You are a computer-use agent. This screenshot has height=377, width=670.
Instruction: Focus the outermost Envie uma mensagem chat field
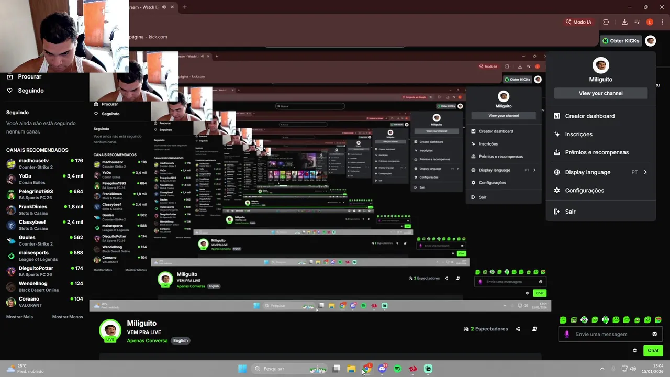[610, 334]
